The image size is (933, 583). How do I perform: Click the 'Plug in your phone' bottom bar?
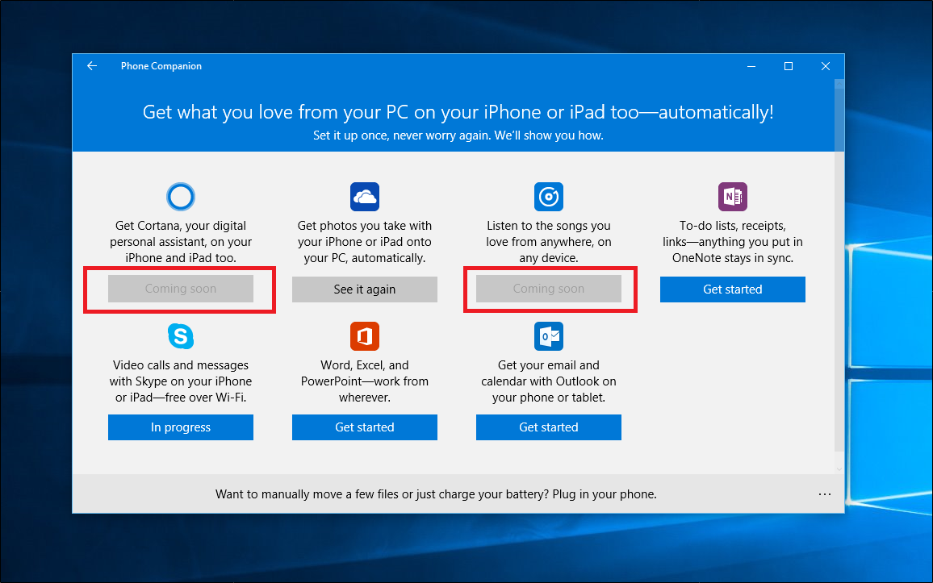click(x=436, y=494)
